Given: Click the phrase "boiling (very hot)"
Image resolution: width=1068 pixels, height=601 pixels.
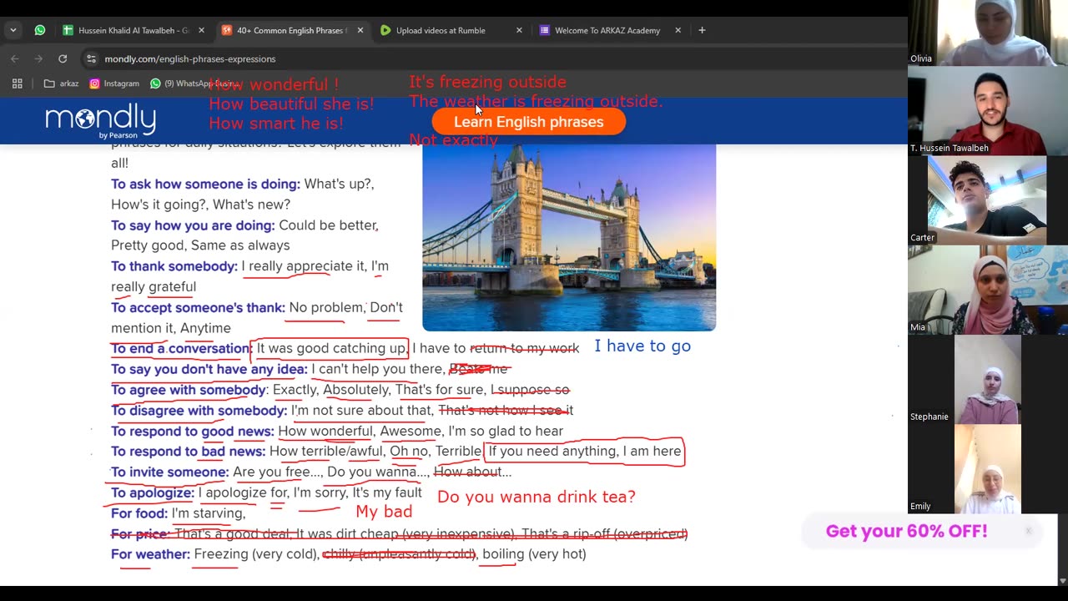Looking at the screenshot, I should 534,554.
